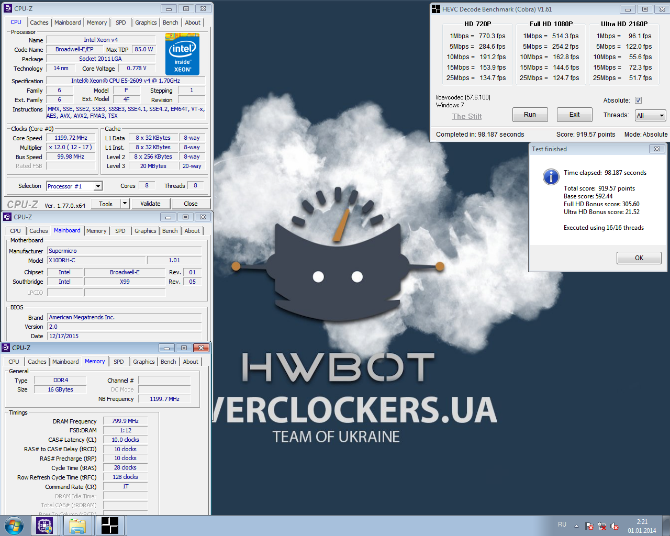Click the X10DRH-C model field
The height and width of the screenshot is (536, 670).
96,260
